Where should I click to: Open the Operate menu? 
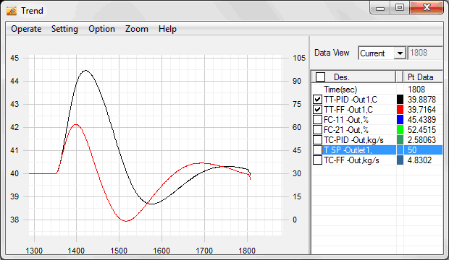click(x=26, y=29)
